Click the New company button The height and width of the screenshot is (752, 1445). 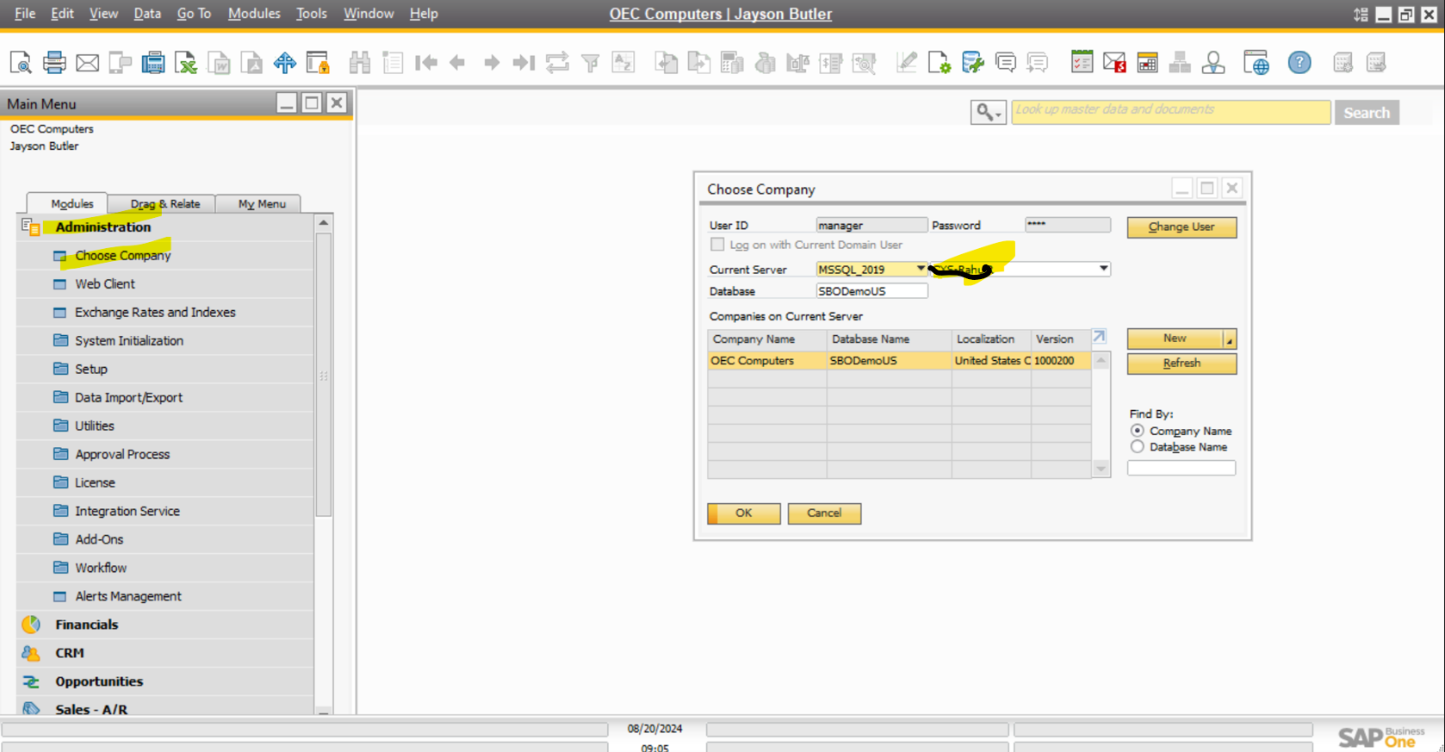(1175, 339)
